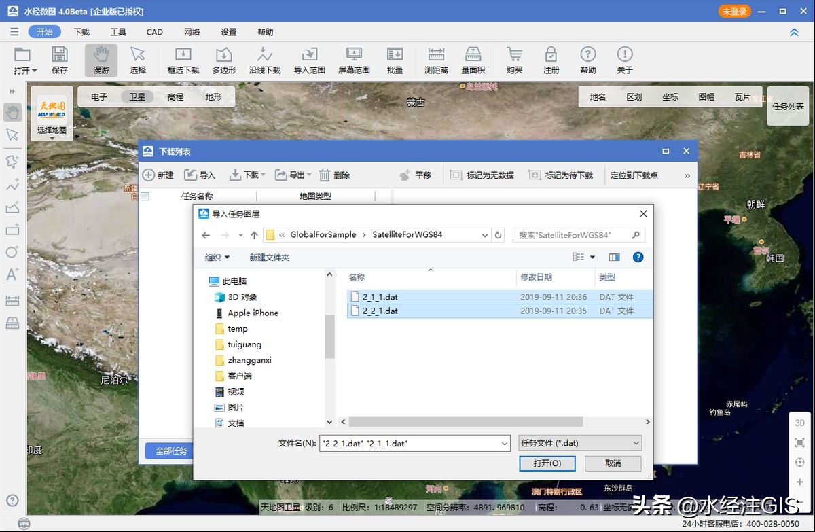Switch map layer to 地形

tap(213, 97)
